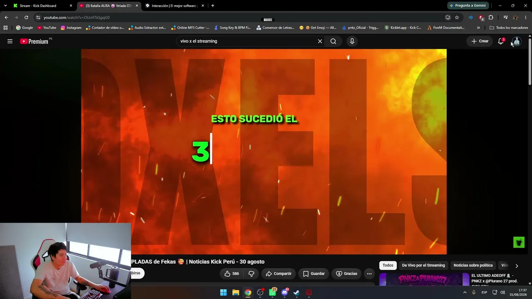
Task: Open Steam from the taskbar
Action: coord(296,292)
